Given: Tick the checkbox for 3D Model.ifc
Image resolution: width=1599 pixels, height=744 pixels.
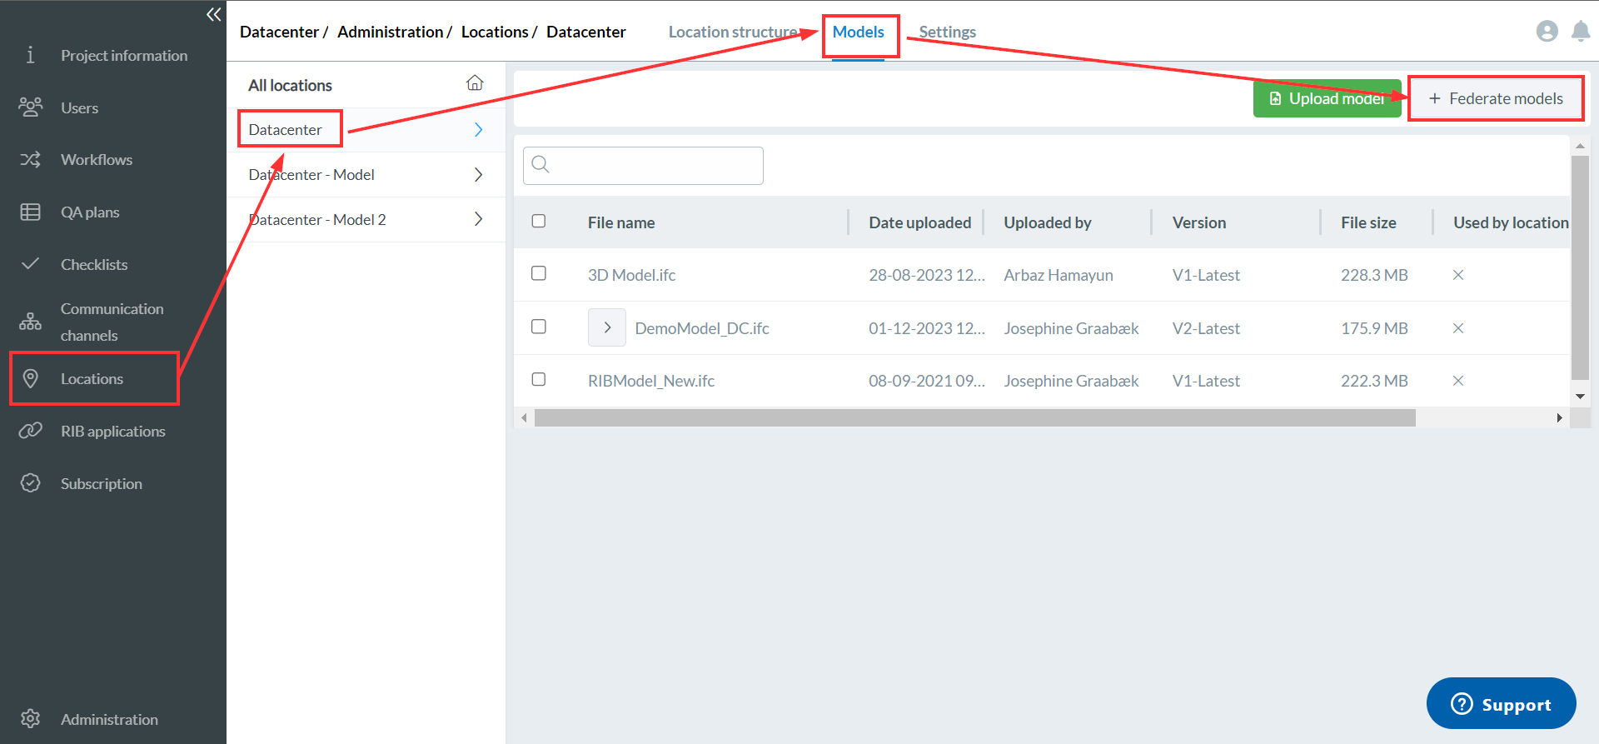Looking at the screenshot, I should (x=539, y=273).
